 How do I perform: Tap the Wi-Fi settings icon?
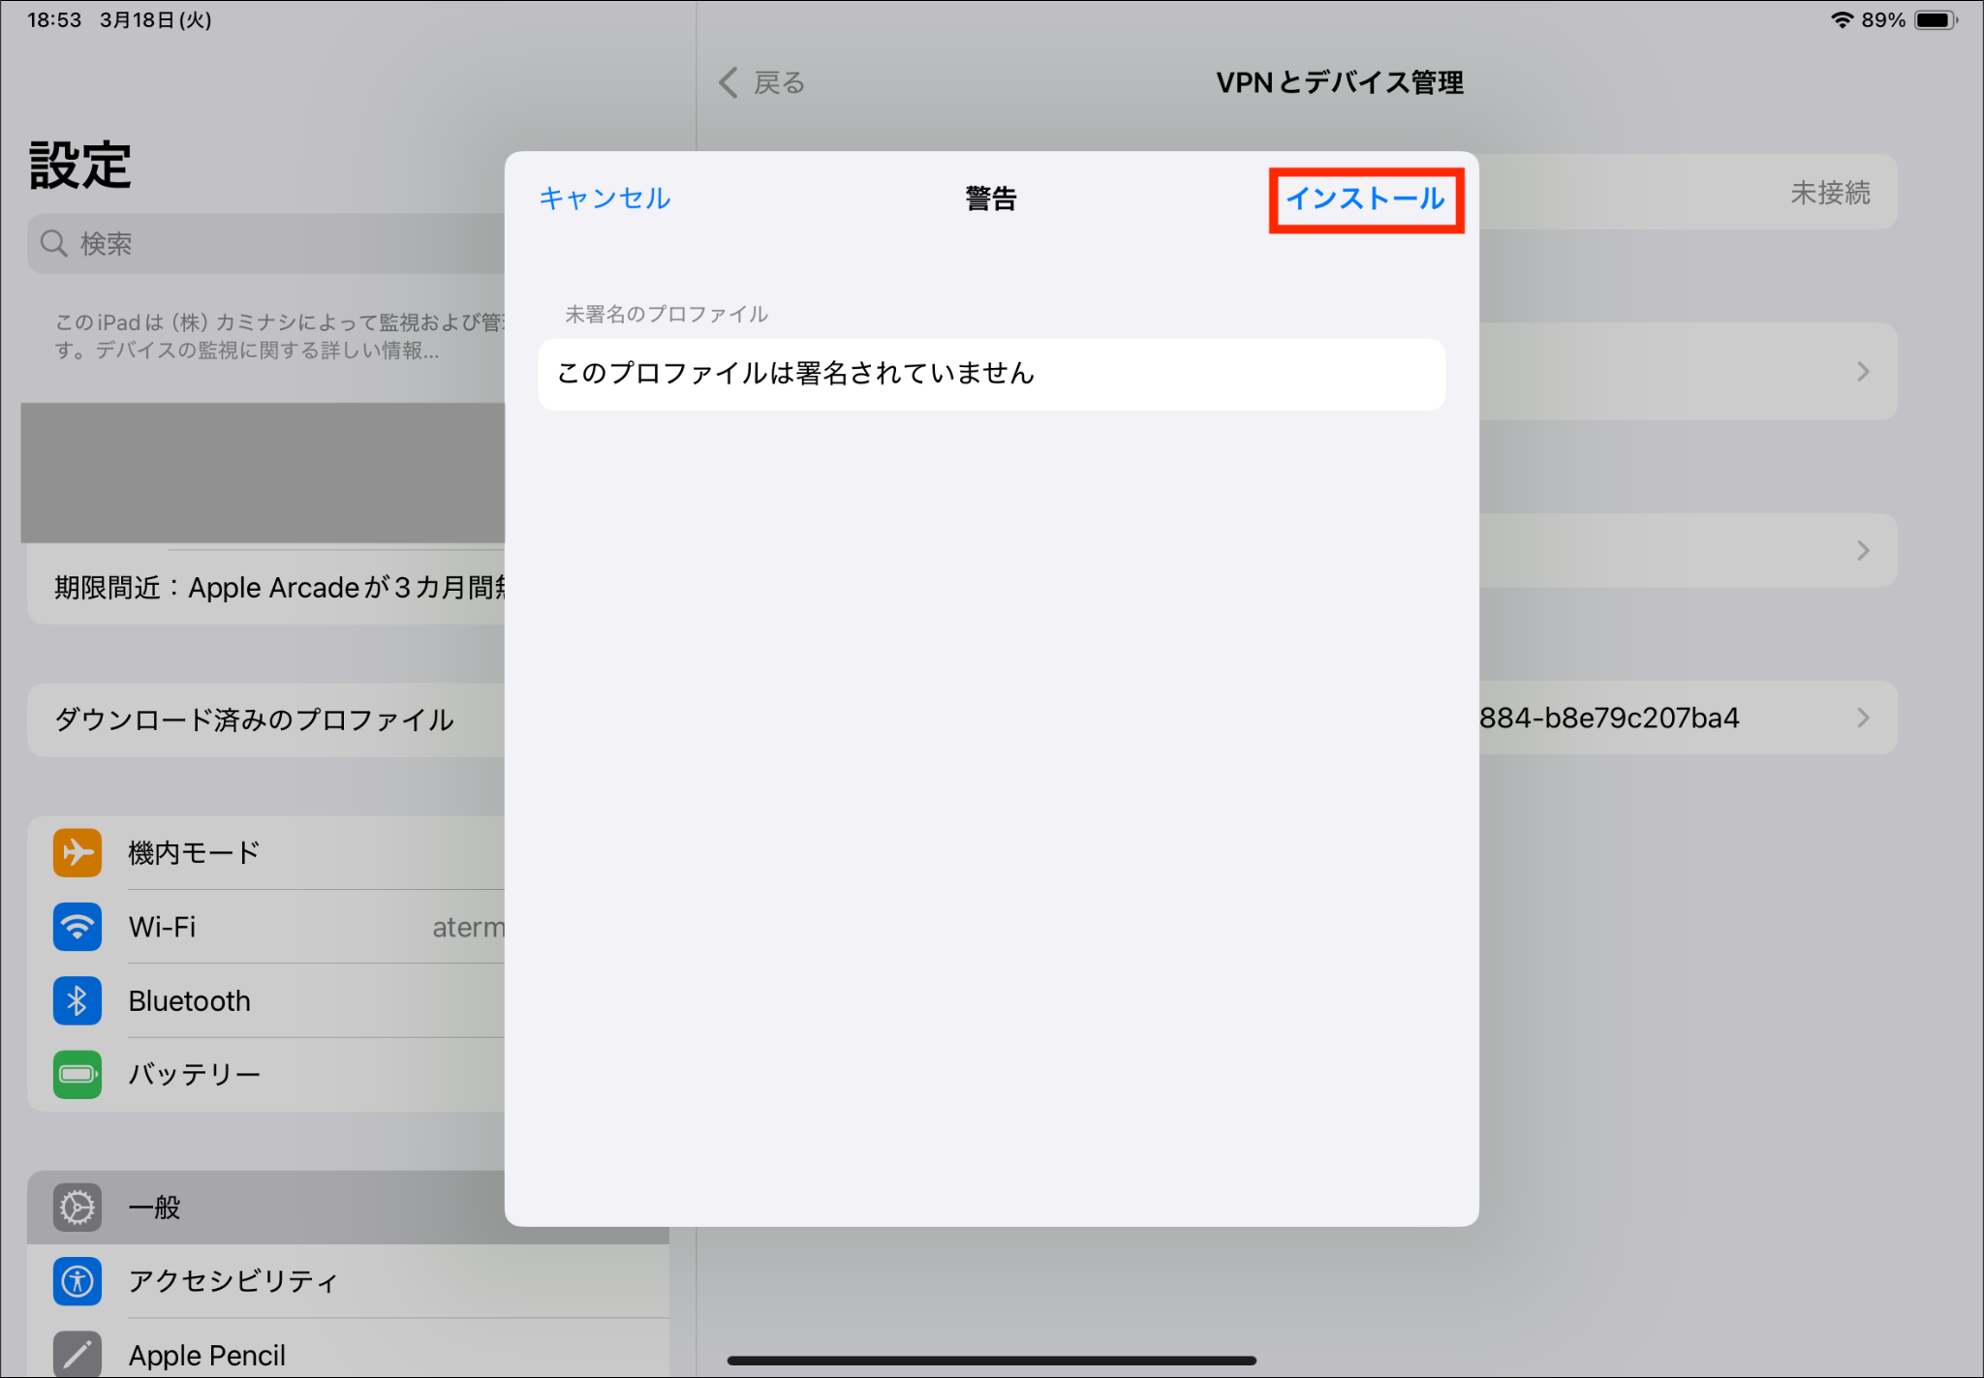pyautogui.click(x=77, y=927)
